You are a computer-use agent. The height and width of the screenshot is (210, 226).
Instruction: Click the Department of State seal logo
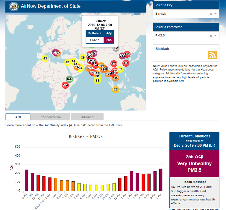tap(13, 6)
